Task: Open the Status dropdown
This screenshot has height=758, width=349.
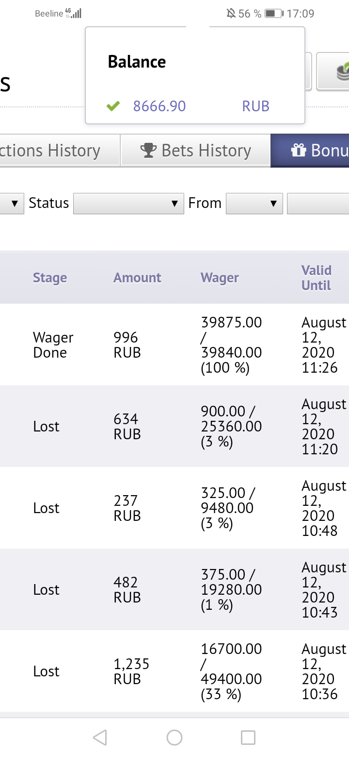Action: 128,203
